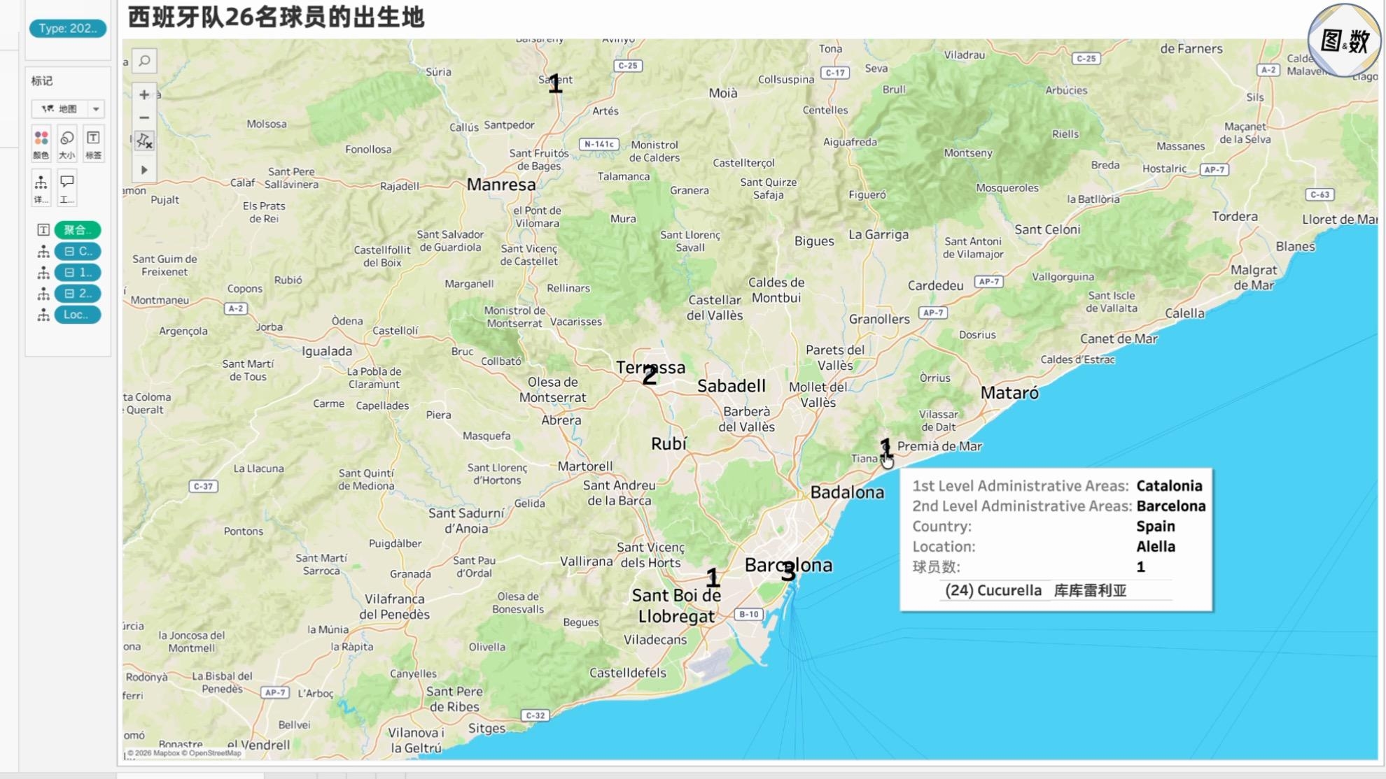
Task: Expand the map toolbar arrow flyout
Action: click(x=144, y=170)
